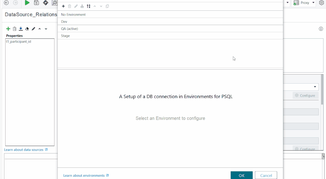This screenshot has width=326, height=179.
Task: Add a property with green plus icon
Action: pos(8,29)
